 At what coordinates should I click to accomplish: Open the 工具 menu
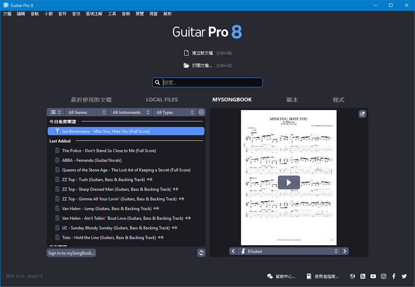[112, 13]
